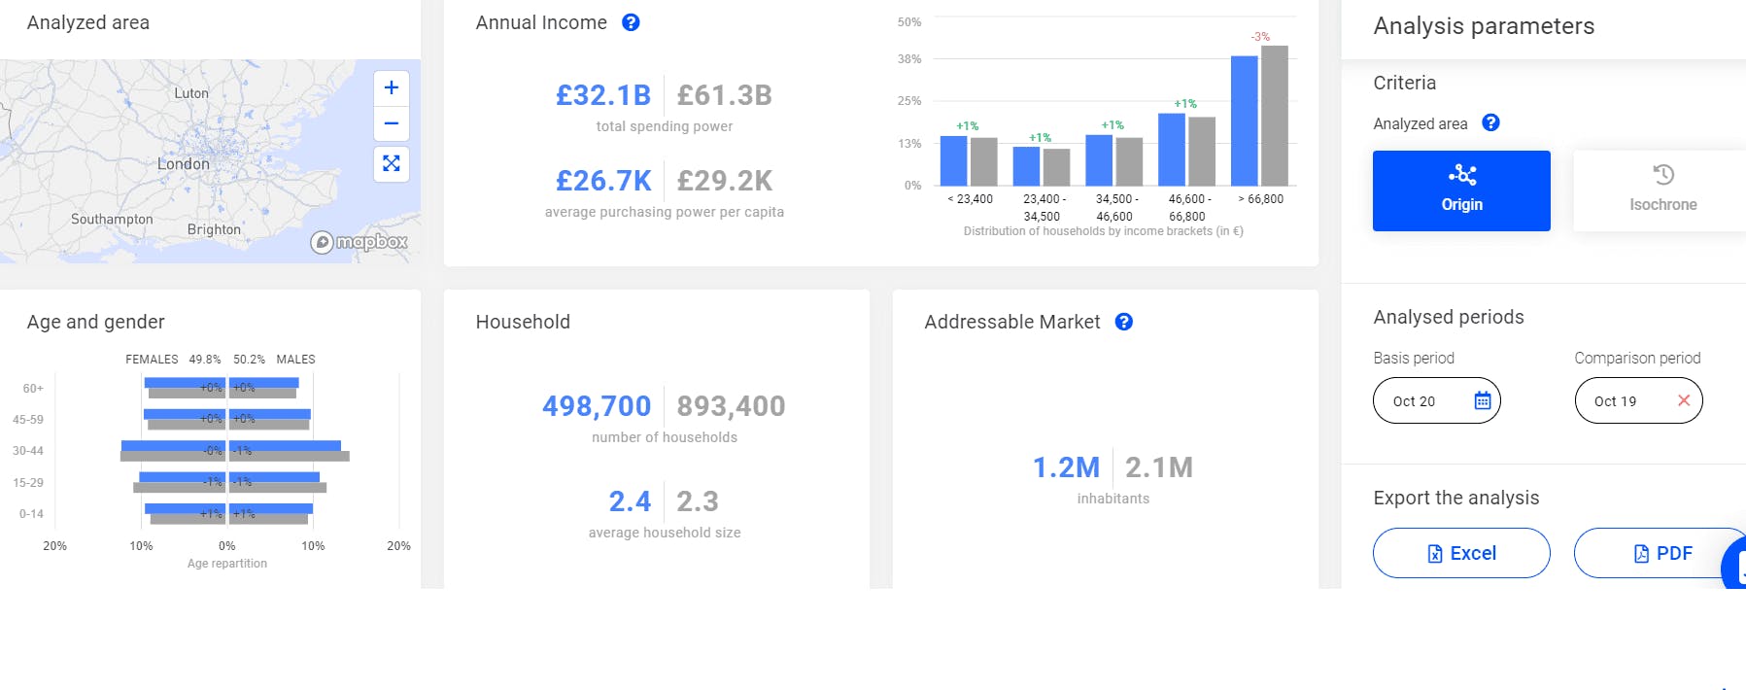Click the blue bar for 34,500 - 46,600
Screen dimensions: 1746x690
(1099, 160)
